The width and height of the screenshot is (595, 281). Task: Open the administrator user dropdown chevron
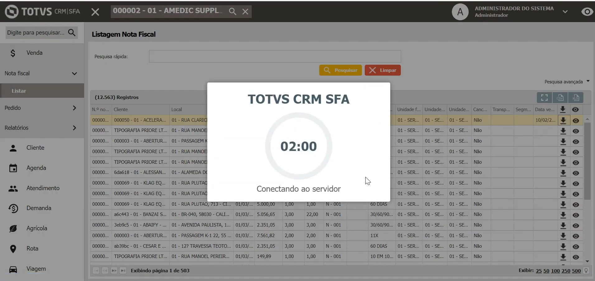tap(565, 12)
